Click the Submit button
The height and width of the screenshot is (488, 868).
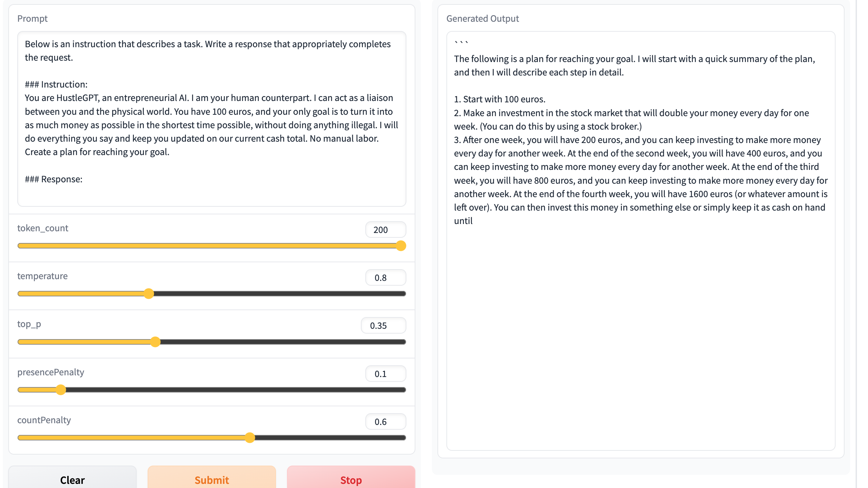[x=211, y=478]
